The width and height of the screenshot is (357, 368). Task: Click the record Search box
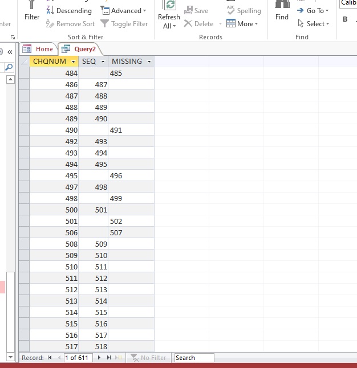194,358
